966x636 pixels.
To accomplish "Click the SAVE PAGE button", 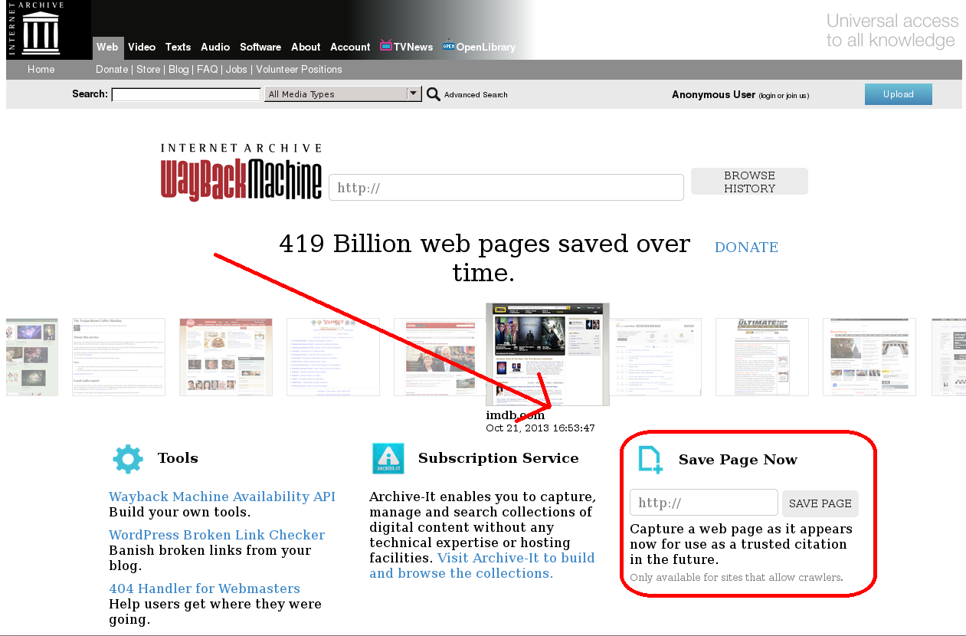I will pos(820,503).
